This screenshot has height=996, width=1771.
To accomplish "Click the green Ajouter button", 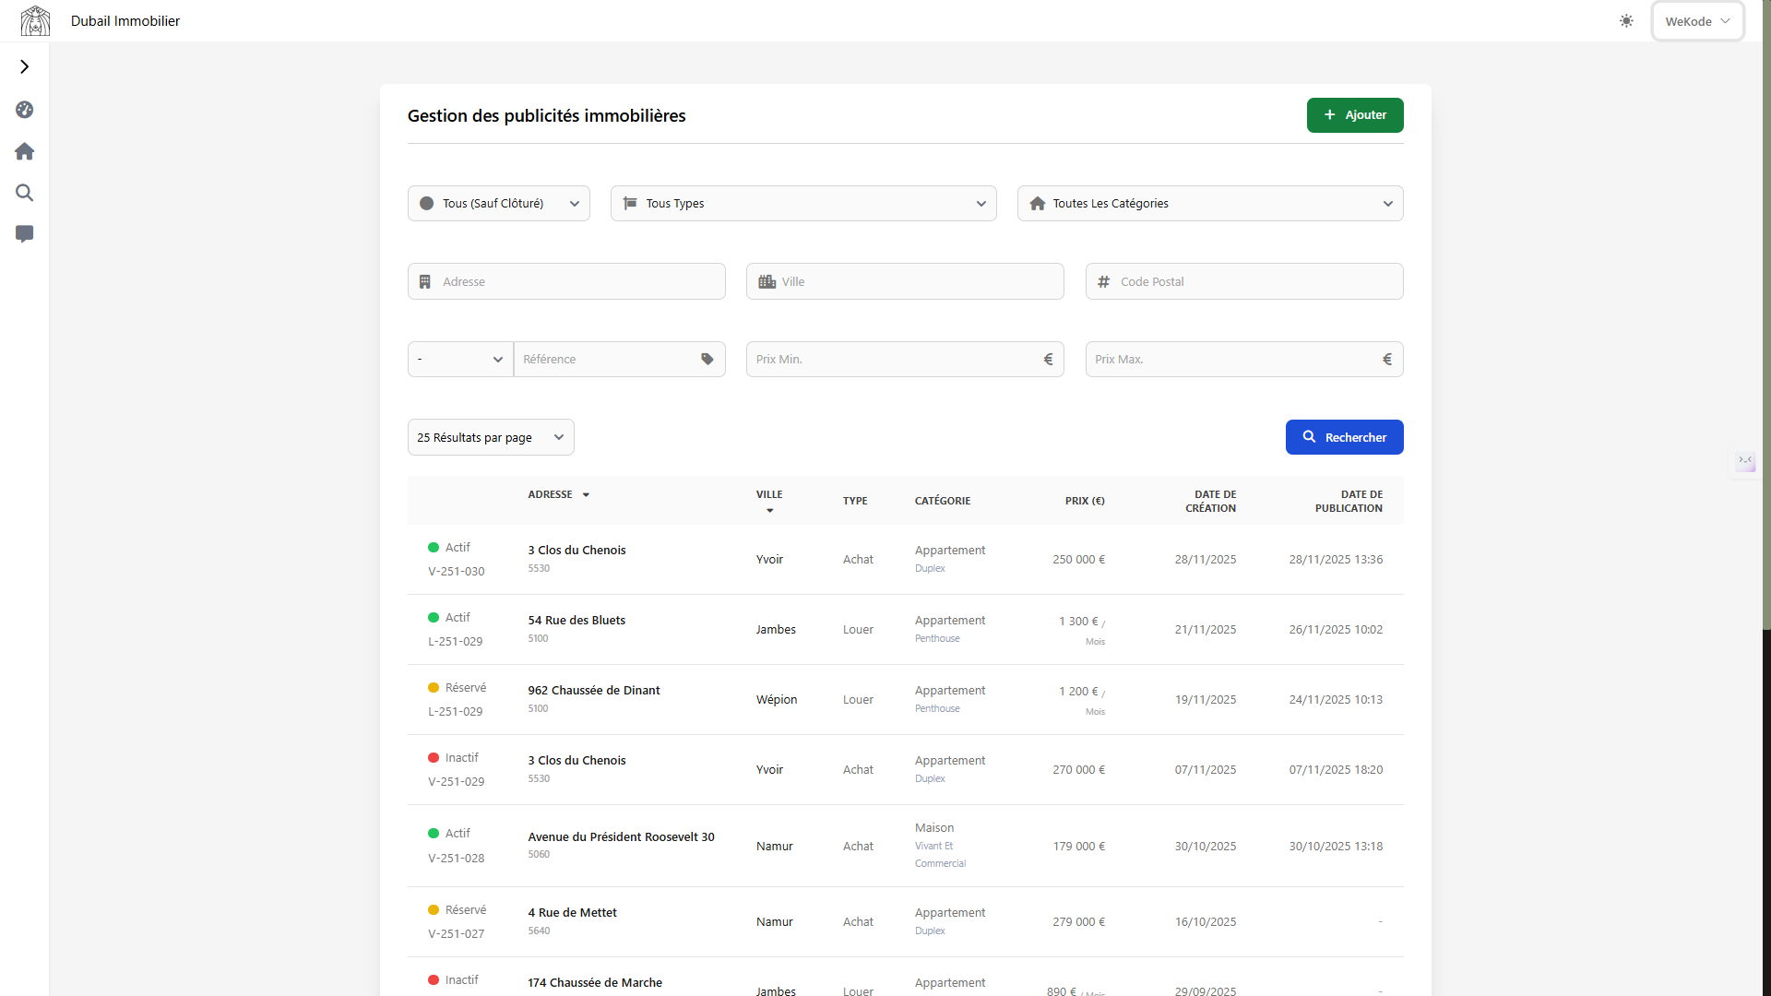I will 1354,115.
